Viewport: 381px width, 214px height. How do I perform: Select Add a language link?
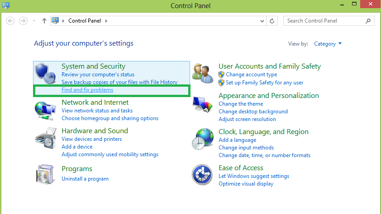(x=238, y=140)
